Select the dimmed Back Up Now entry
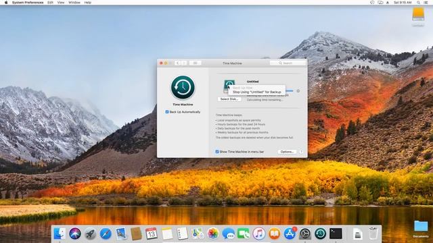Screen dimensions: 433x243 (x=242, y=88)
